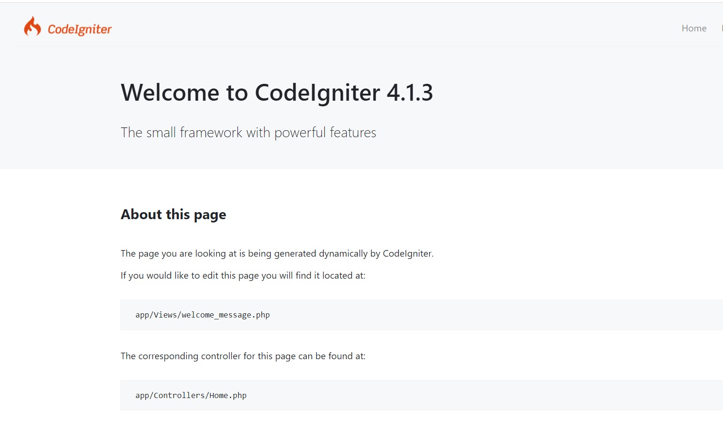Click the word CodeIgniter ending the first paragraph

pos(408,253)
